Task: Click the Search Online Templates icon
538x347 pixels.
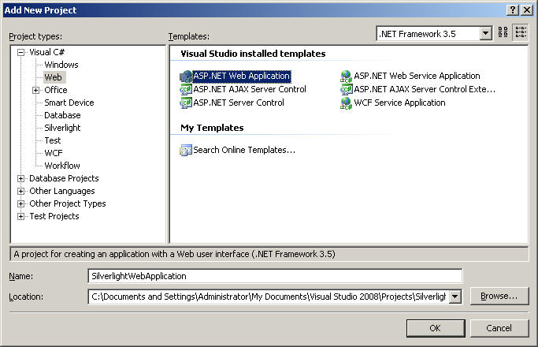Action: tap(186, 150)
